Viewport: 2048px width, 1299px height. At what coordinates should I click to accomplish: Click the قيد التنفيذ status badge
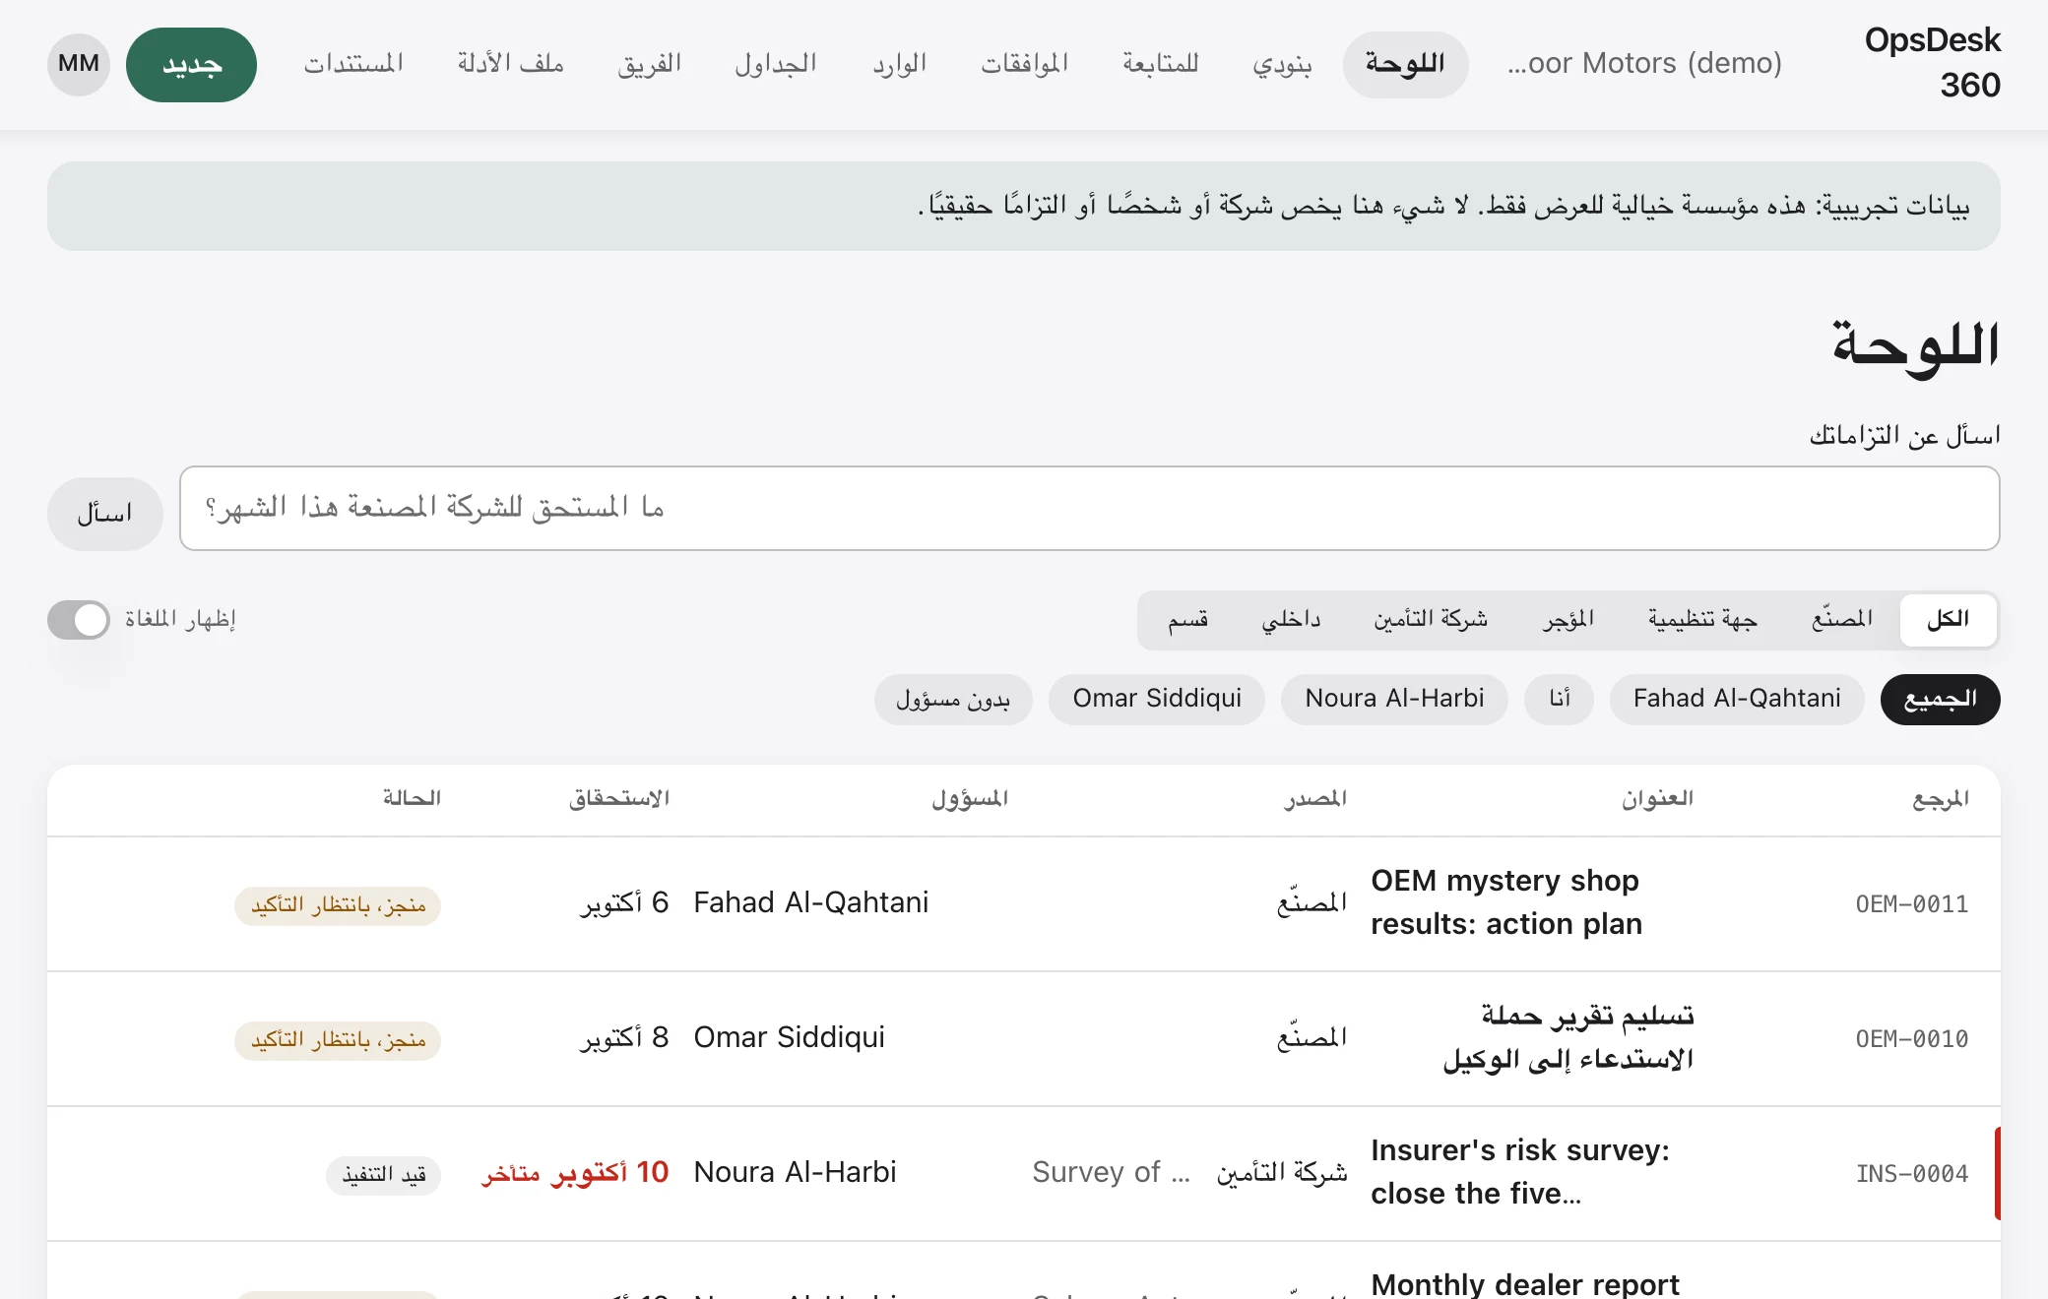(x=384, y=1175)
